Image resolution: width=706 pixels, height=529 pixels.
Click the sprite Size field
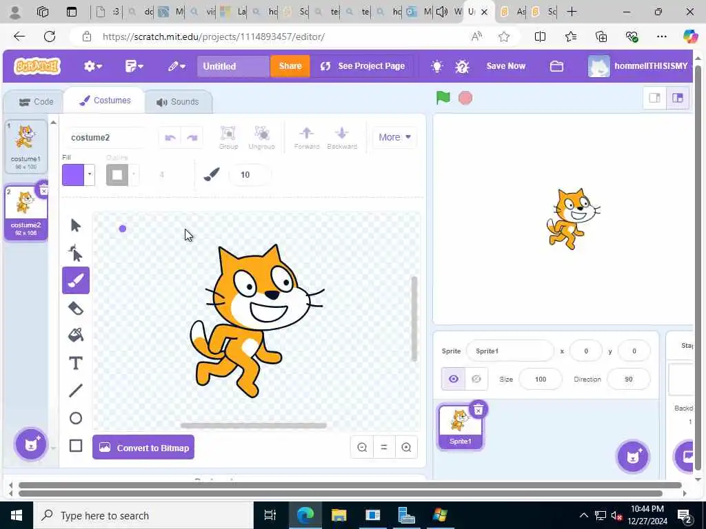tap(541, 380)
